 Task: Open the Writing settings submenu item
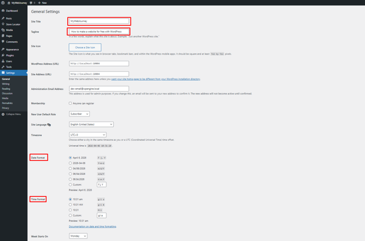click(x=5, y=84)
